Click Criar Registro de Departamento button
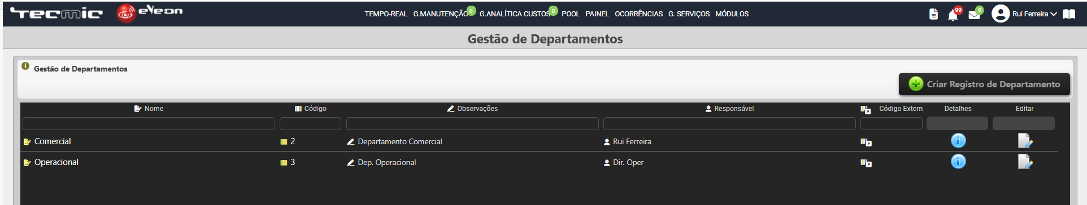This screenshot has width=1087, height=205. click(984, 84)
